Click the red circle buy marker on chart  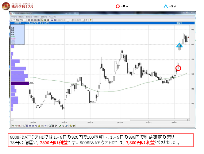(178, 68)
